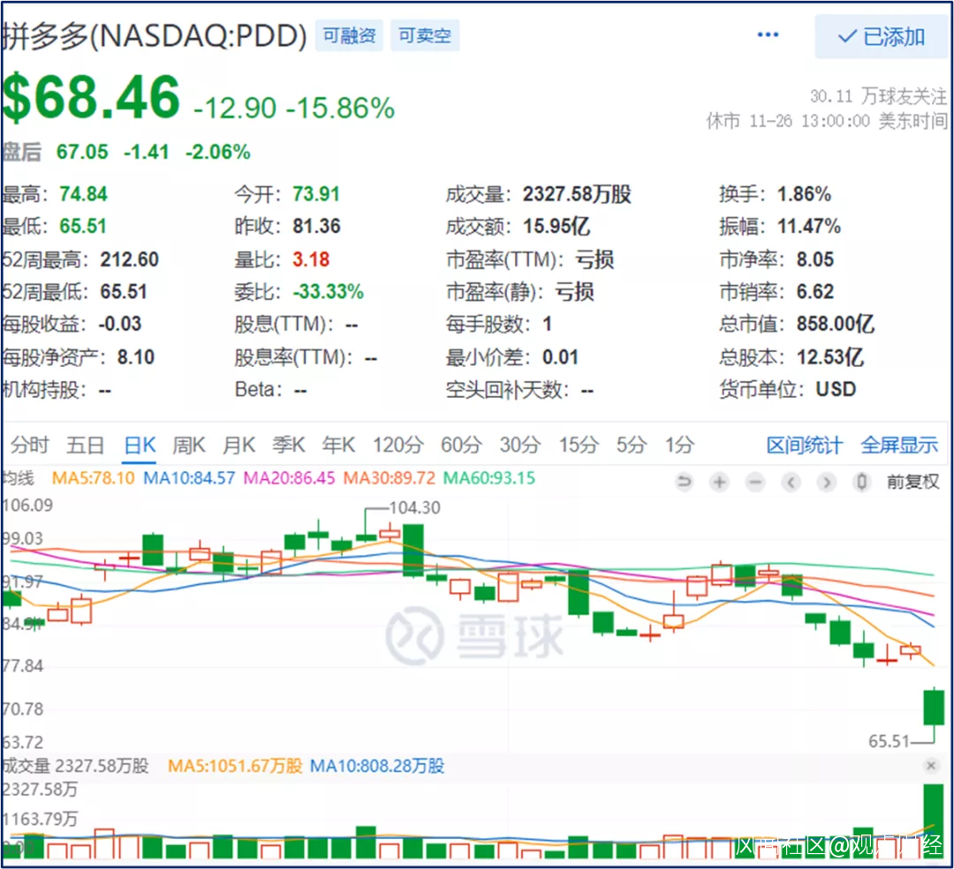Switch to the 15分 chart interval
Viewport: 954px width, 869px height.
[x=579, y=446]
